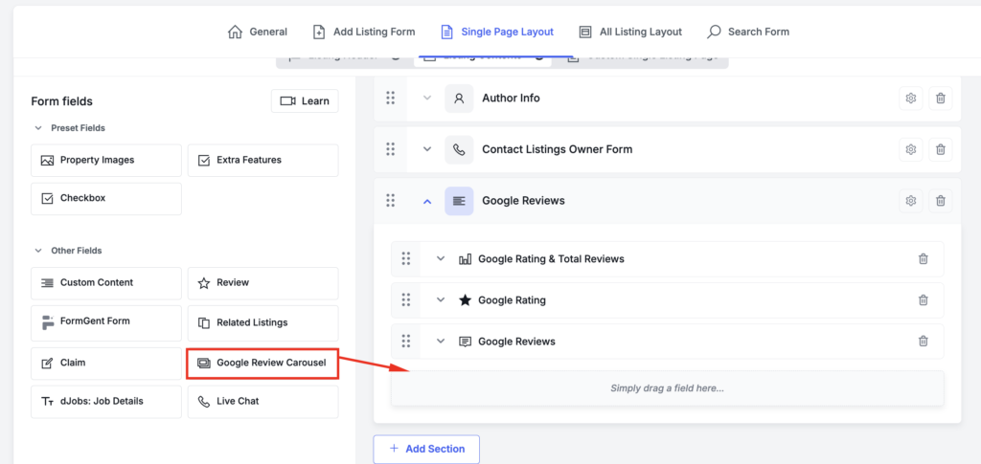This screenshot has height=464, width=981.
Task: Select the Review field
Action: click(262, 283)
